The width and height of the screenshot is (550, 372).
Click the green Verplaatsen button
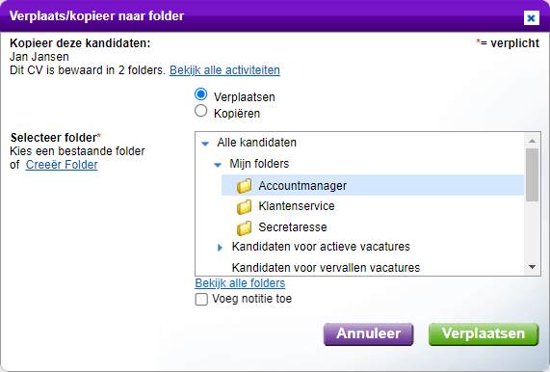pyautogui.click(x=484, y=334)
